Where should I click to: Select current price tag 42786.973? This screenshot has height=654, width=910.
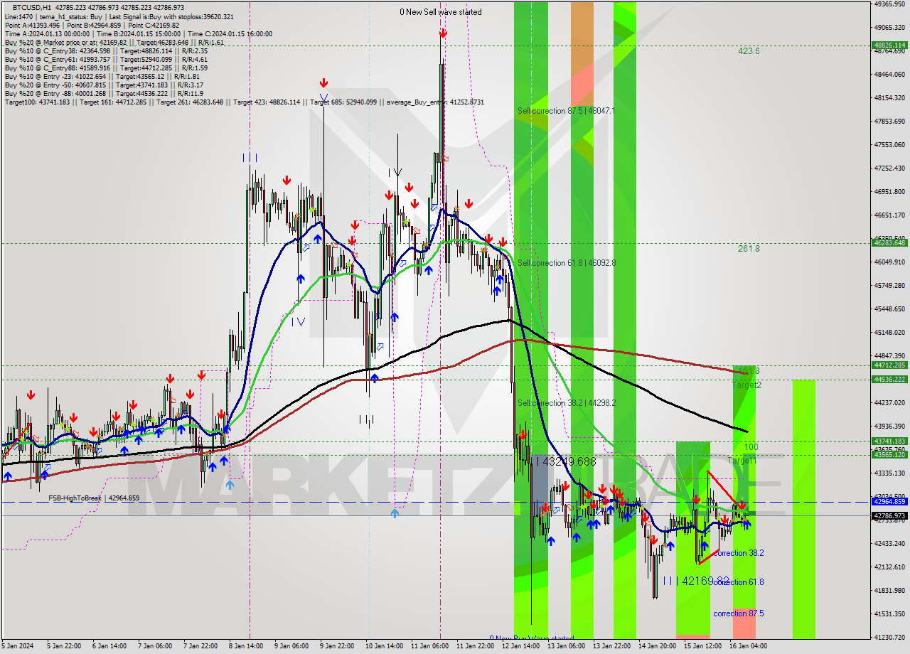889,515
